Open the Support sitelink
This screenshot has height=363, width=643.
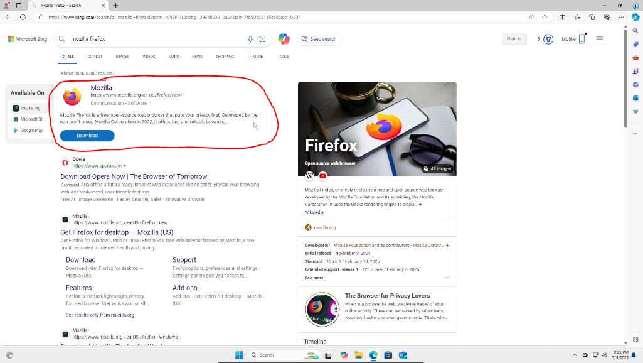pos(184,260)
